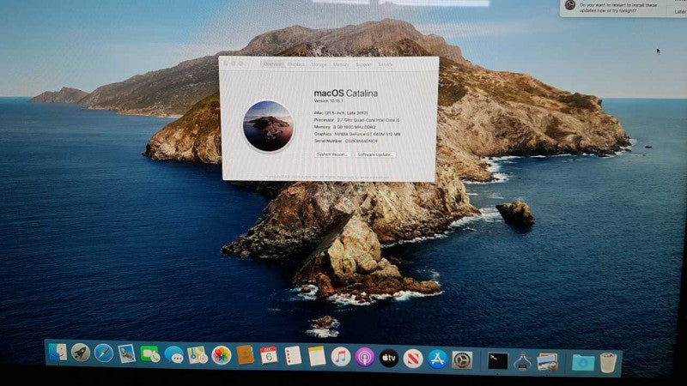The width and height of the screenshot is (687, 386).
Task: Open Trash in the Dock
Action: [x=609, y=362]
